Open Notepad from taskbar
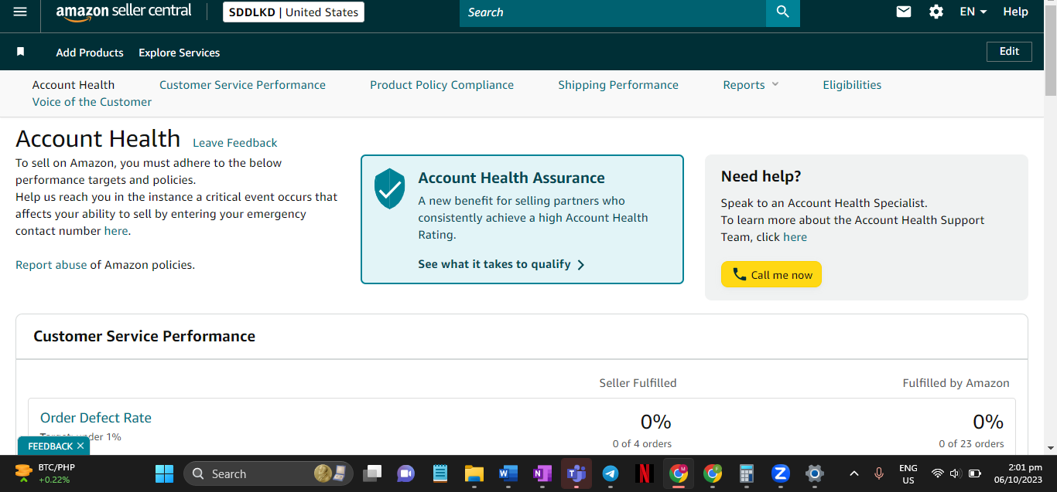Screen dimensions: 1057x492 [x=440, y=473]
